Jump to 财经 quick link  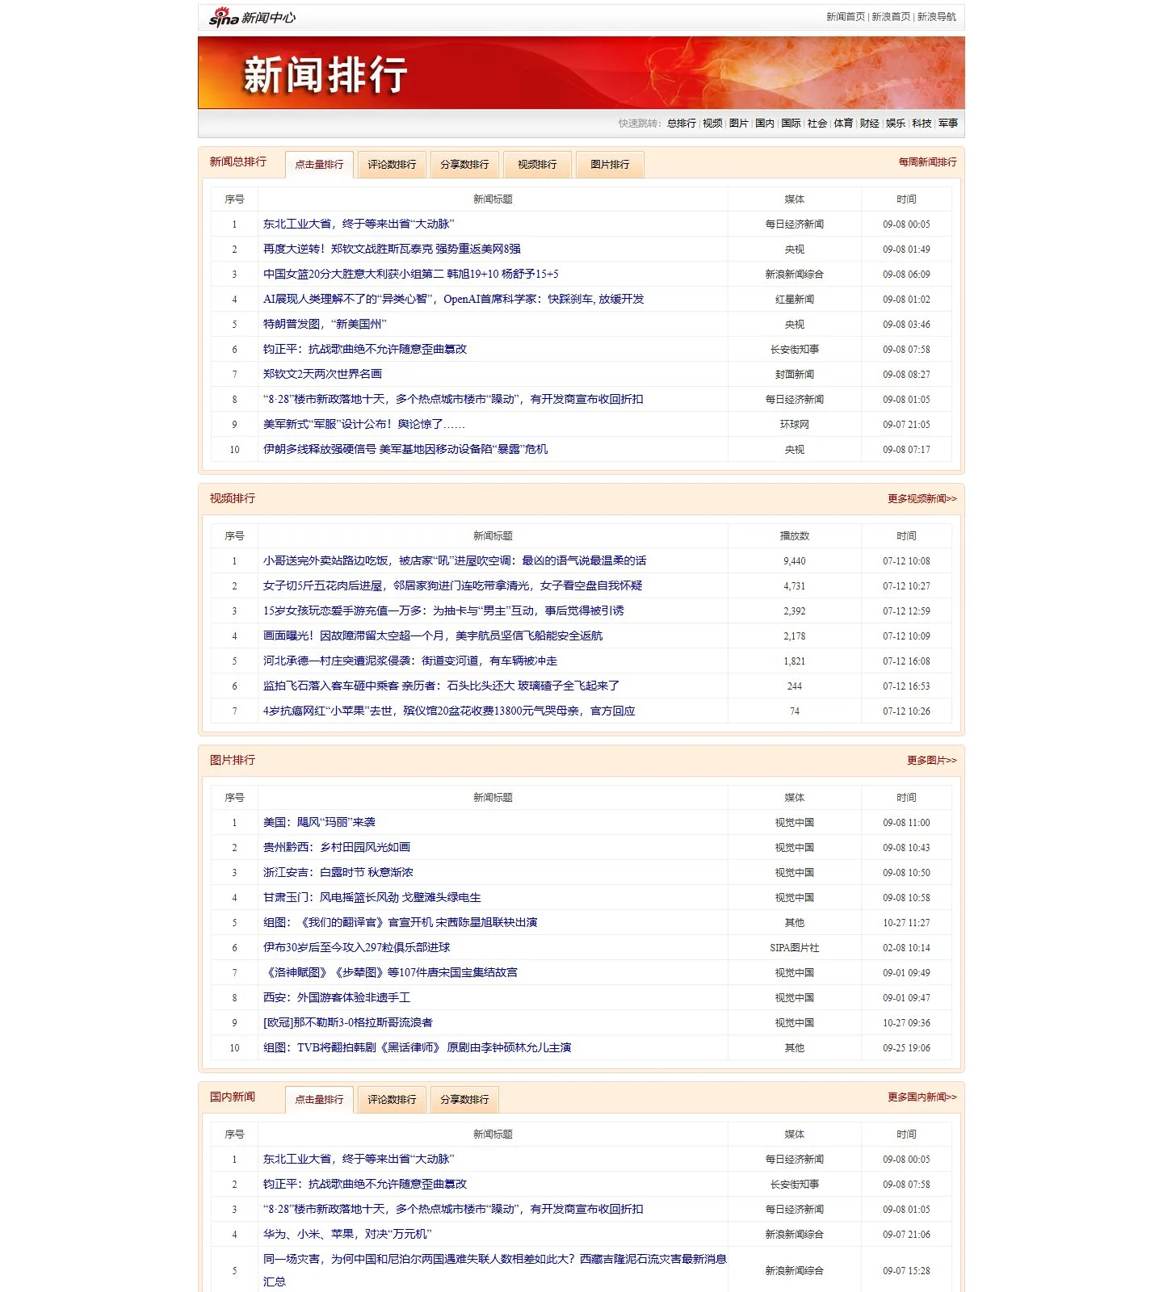(x=869, y=124)
